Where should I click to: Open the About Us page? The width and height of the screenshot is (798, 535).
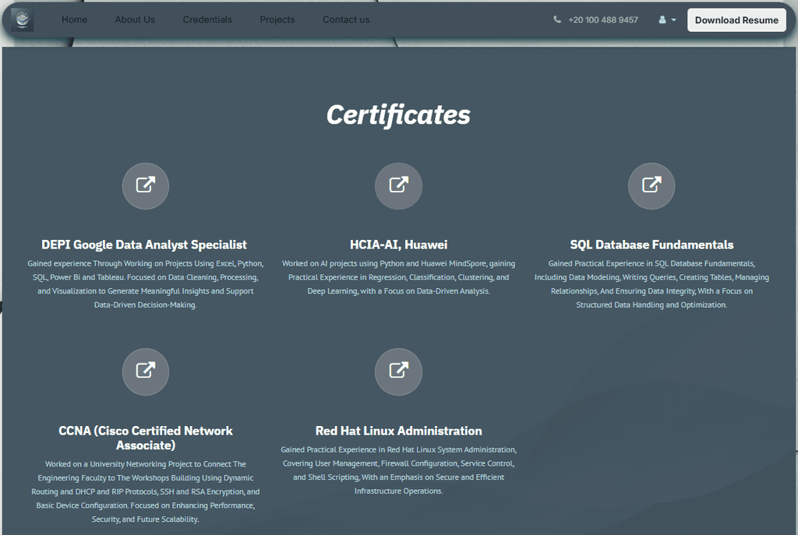(135, 19)
